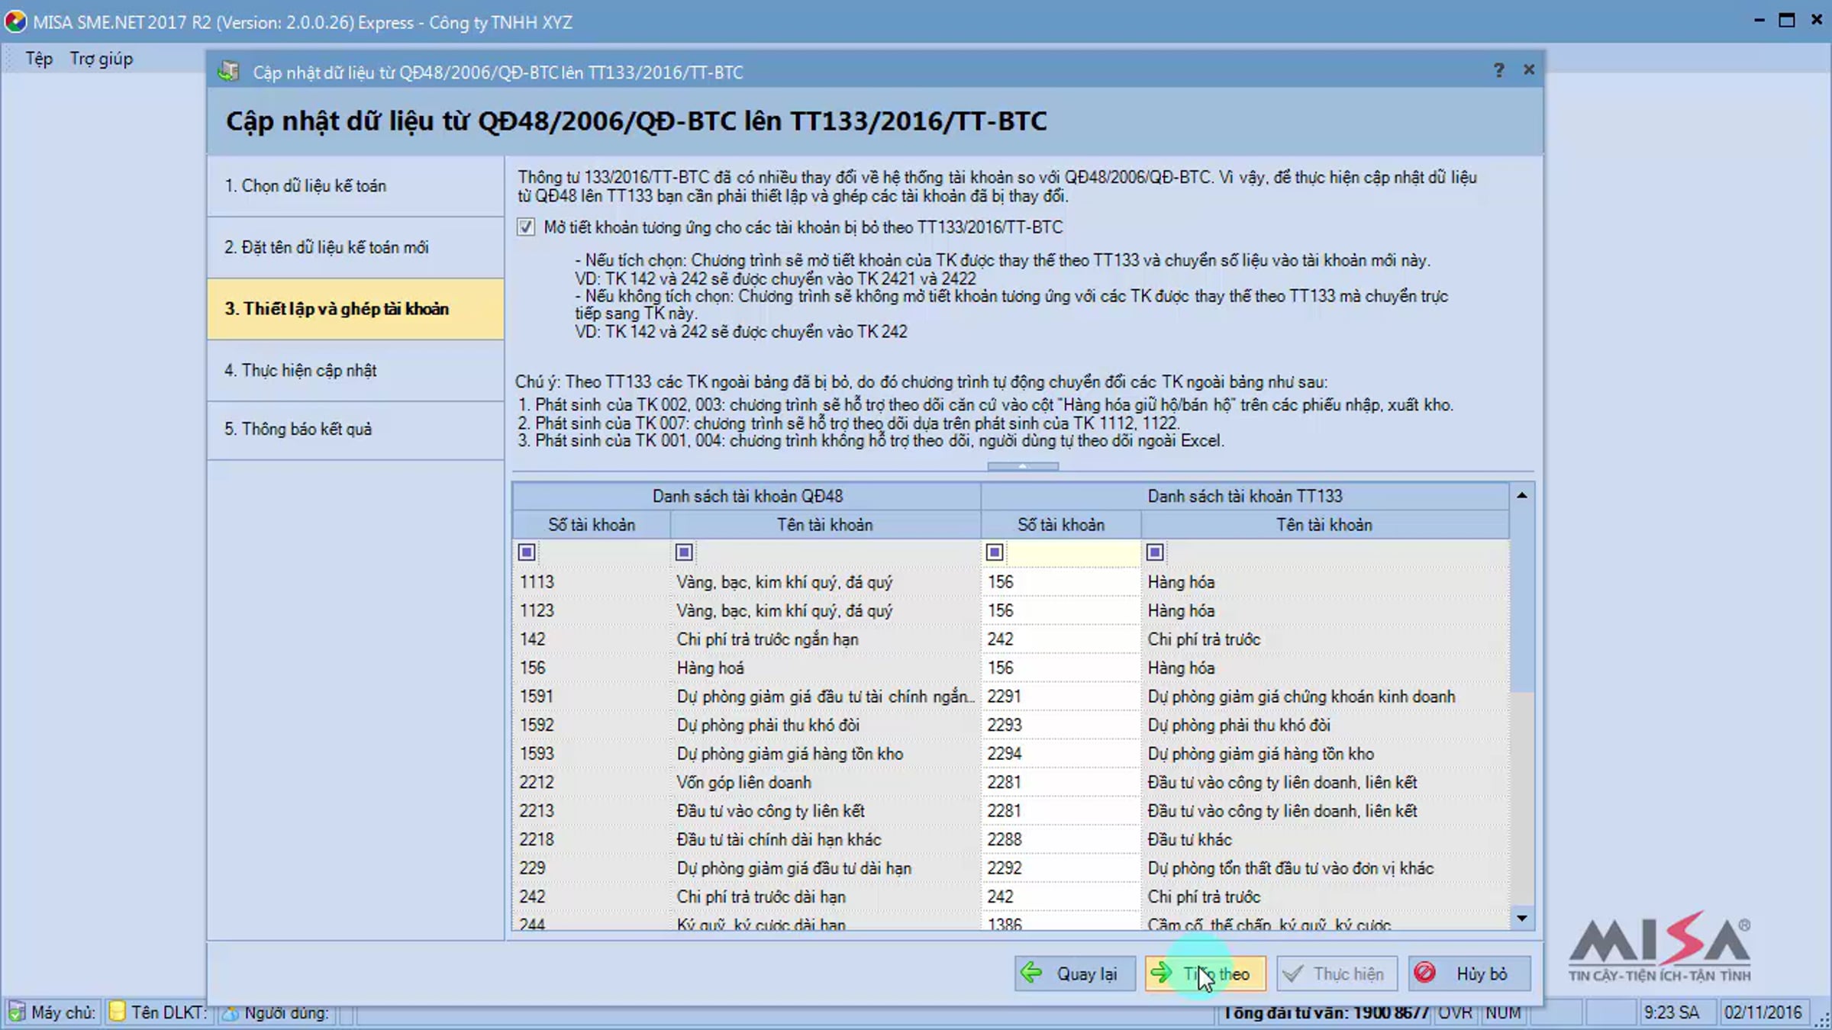This screenshot has width=1832, height=1030.
Task: Click the help question mark icon in dialog title
Action: click(1498, 71)
